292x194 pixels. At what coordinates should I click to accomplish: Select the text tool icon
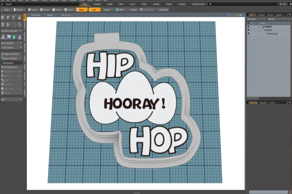(20, 24)
